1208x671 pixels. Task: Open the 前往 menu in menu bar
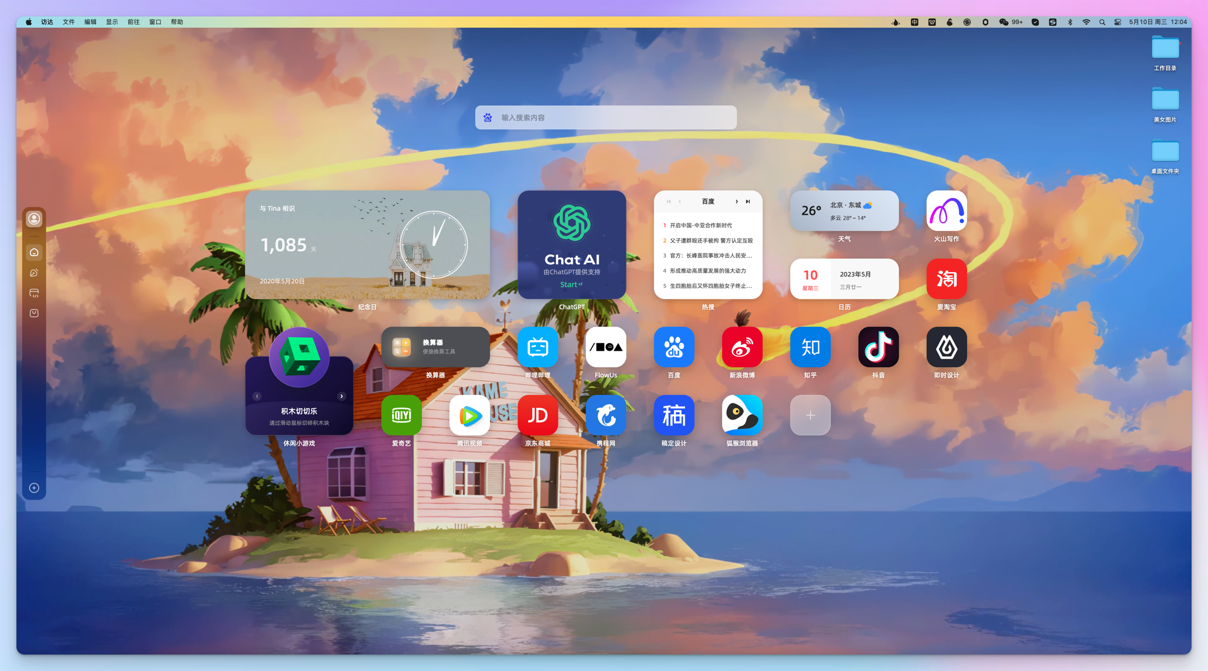click(x=133, y=22)
